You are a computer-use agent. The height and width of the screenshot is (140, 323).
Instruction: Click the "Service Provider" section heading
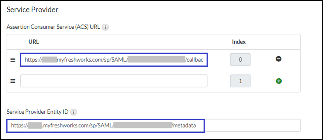click(32, 10)
